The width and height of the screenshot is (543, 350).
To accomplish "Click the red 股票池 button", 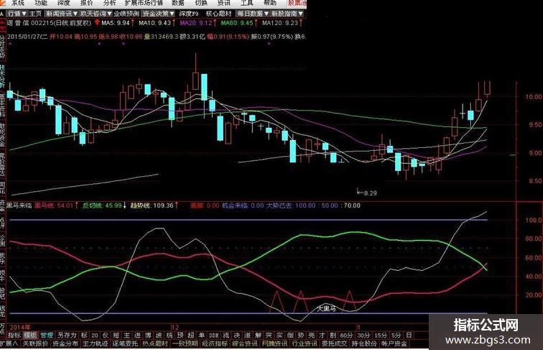I will 297,3.
